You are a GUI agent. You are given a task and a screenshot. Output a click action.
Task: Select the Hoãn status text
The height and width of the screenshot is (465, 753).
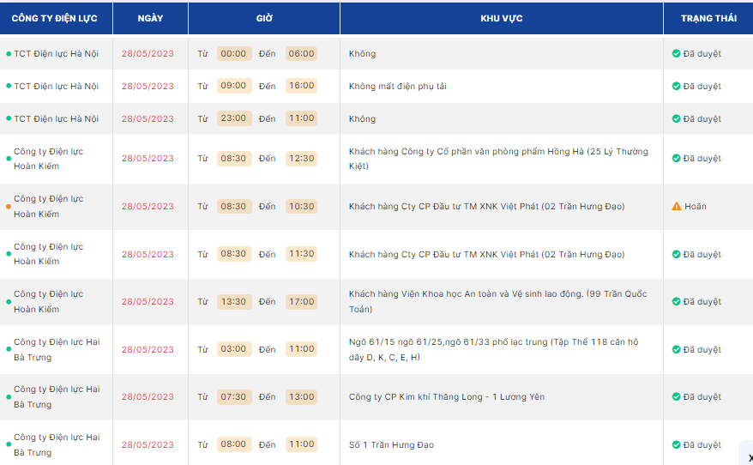tap(696, 207)
